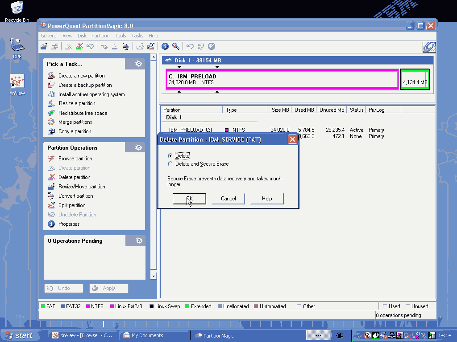457x342 pixels.
Task: Click the Properties info toolbar icon
Action: click(165, 46)
